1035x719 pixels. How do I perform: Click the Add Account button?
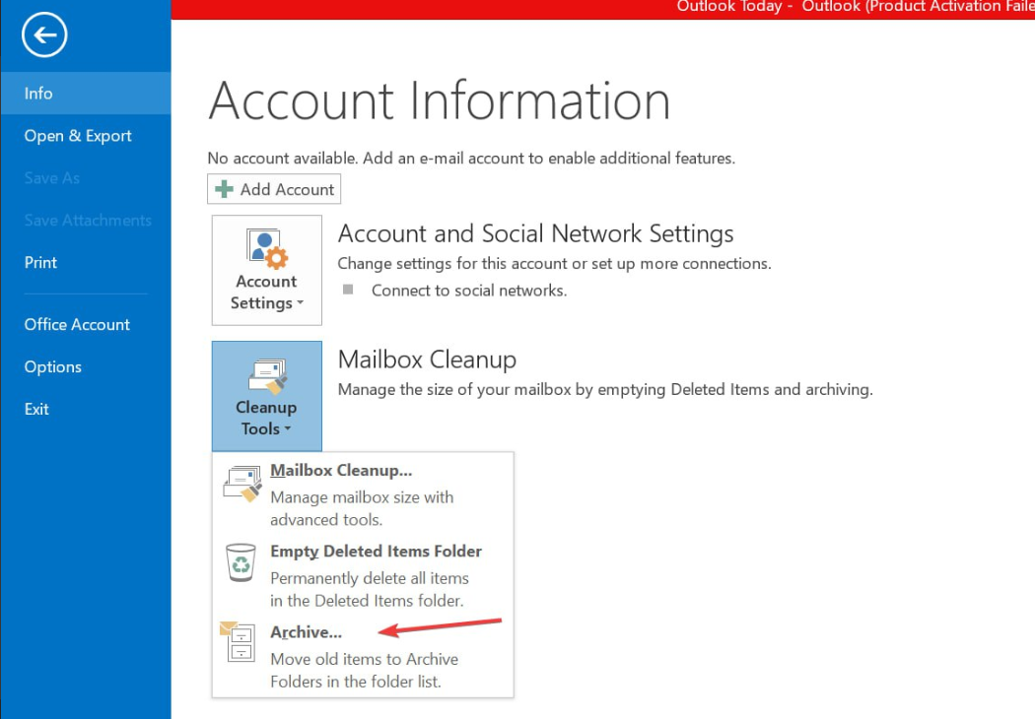(x=274, y=189)
